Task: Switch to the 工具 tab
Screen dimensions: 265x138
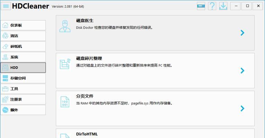Action: click(23, 89)
